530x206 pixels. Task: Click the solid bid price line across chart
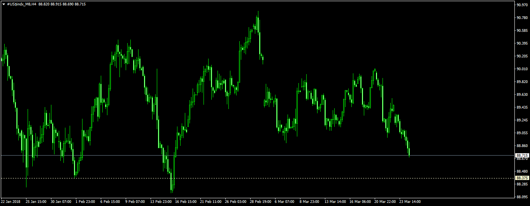tap(257, 155)
